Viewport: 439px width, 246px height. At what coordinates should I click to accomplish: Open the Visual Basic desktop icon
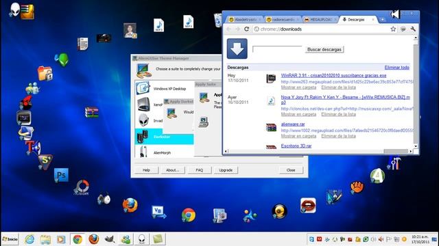click(158, 213)
